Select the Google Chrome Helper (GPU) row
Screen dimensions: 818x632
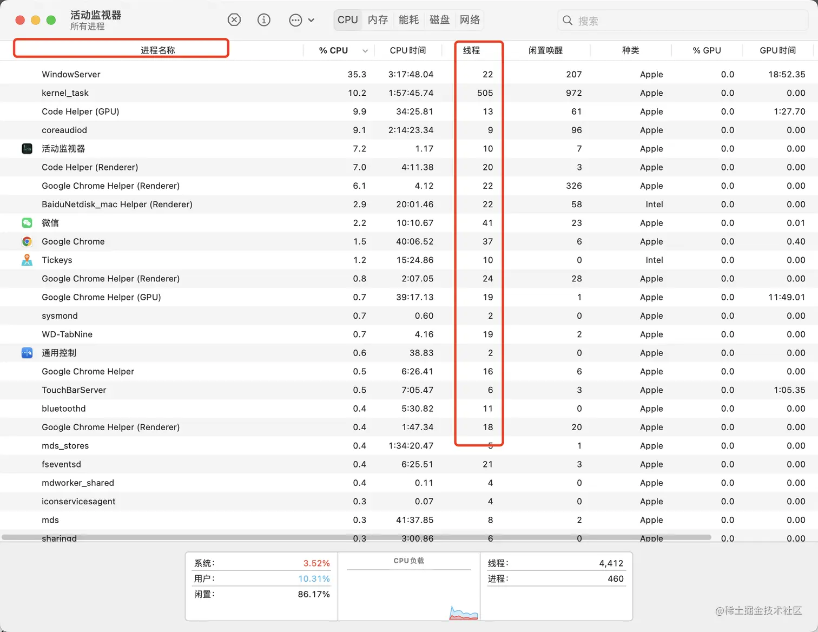pyautogui.click(x=409, y=297)
